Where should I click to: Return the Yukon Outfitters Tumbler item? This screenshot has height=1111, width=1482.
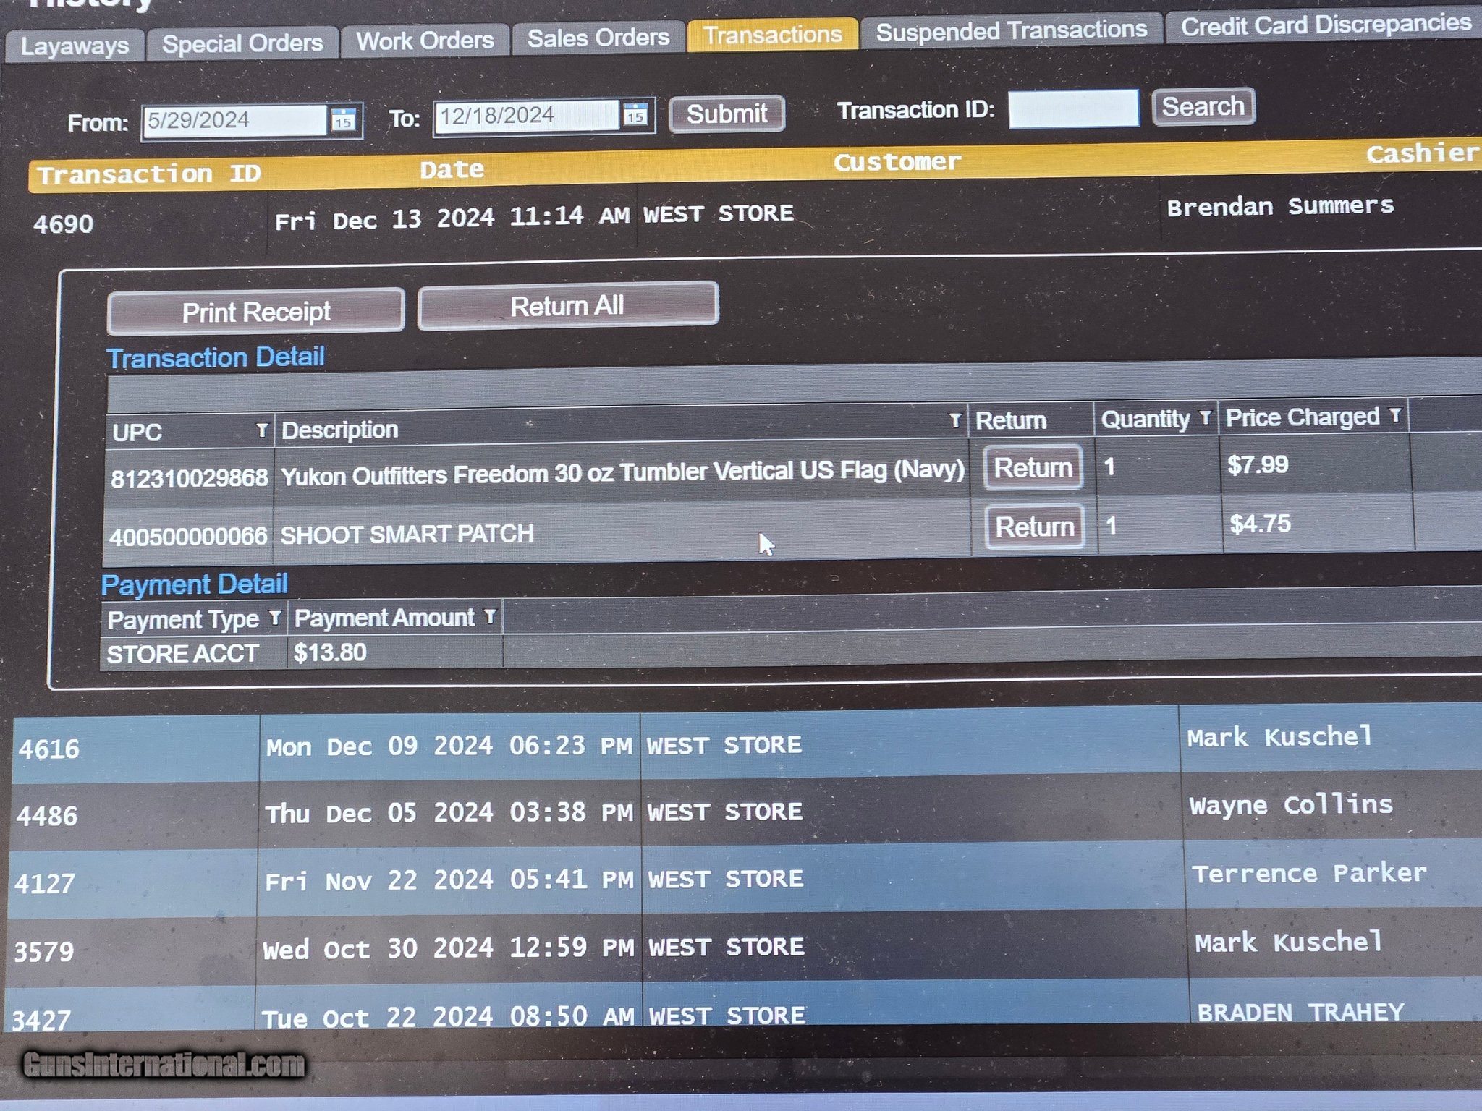[x=1033, y=468]
